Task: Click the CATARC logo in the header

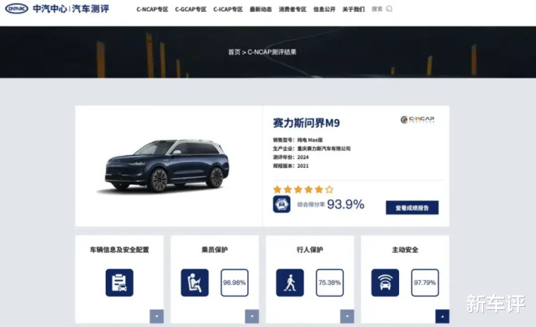Action: click(16, 8)
